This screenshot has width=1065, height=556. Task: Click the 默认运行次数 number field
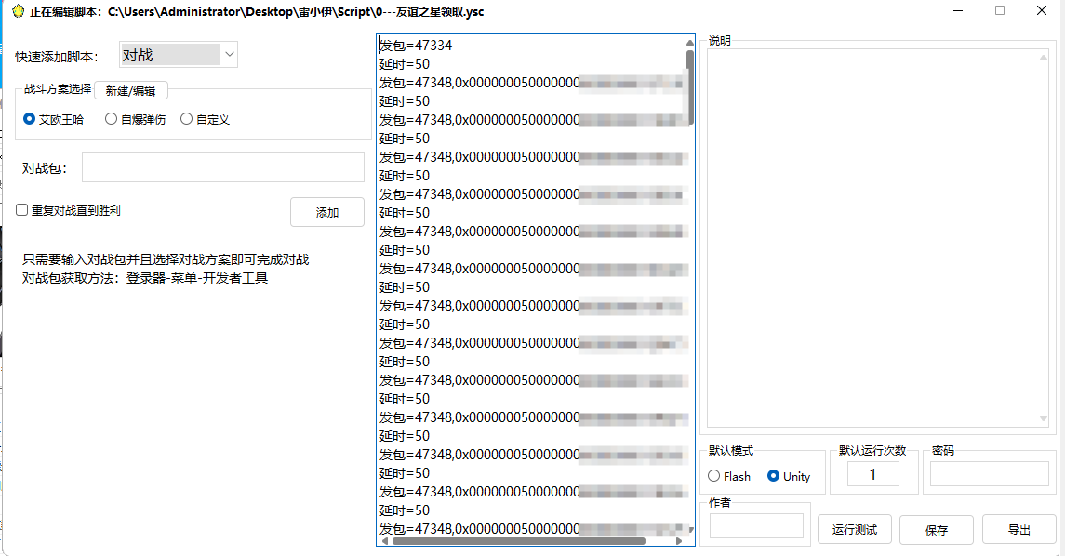click(872, 474)
